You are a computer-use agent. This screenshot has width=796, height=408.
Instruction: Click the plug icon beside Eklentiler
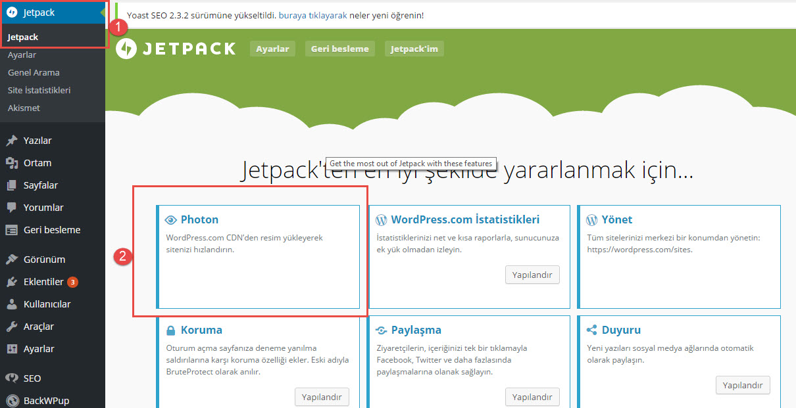point(11,282)
